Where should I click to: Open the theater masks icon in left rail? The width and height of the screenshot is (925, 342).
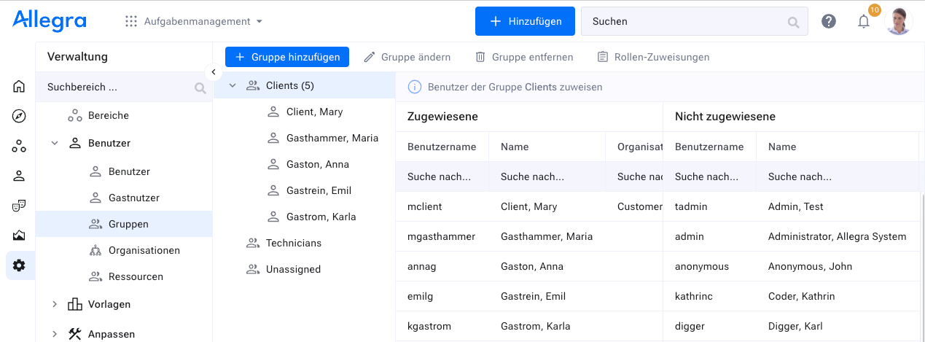(19, 206)
